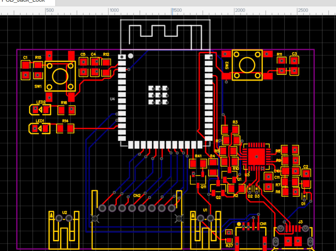Image resolution: width=336 pixels, height=251 pixels.
Task: Select capacitor C3 footprint
Action: 294,66
